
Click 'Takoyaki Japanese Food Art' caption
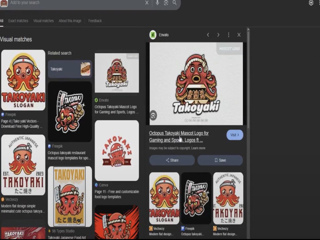point(67,237)
